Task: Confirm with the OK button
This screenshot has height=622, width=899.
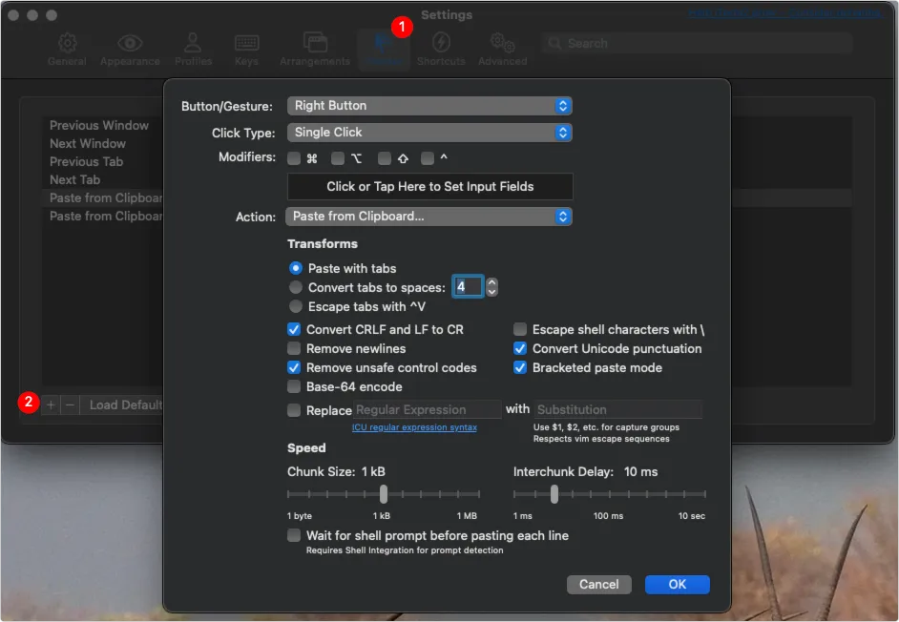Action: tap(678, 584)
